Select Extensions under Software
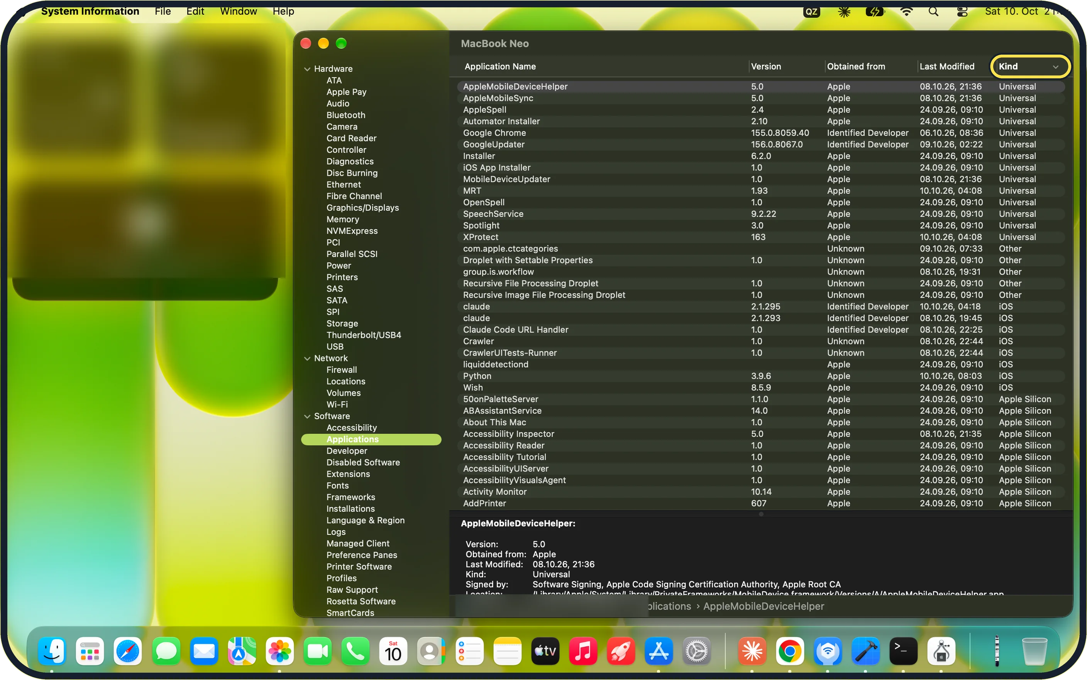 pyautogui.click(x=348, y=474)
